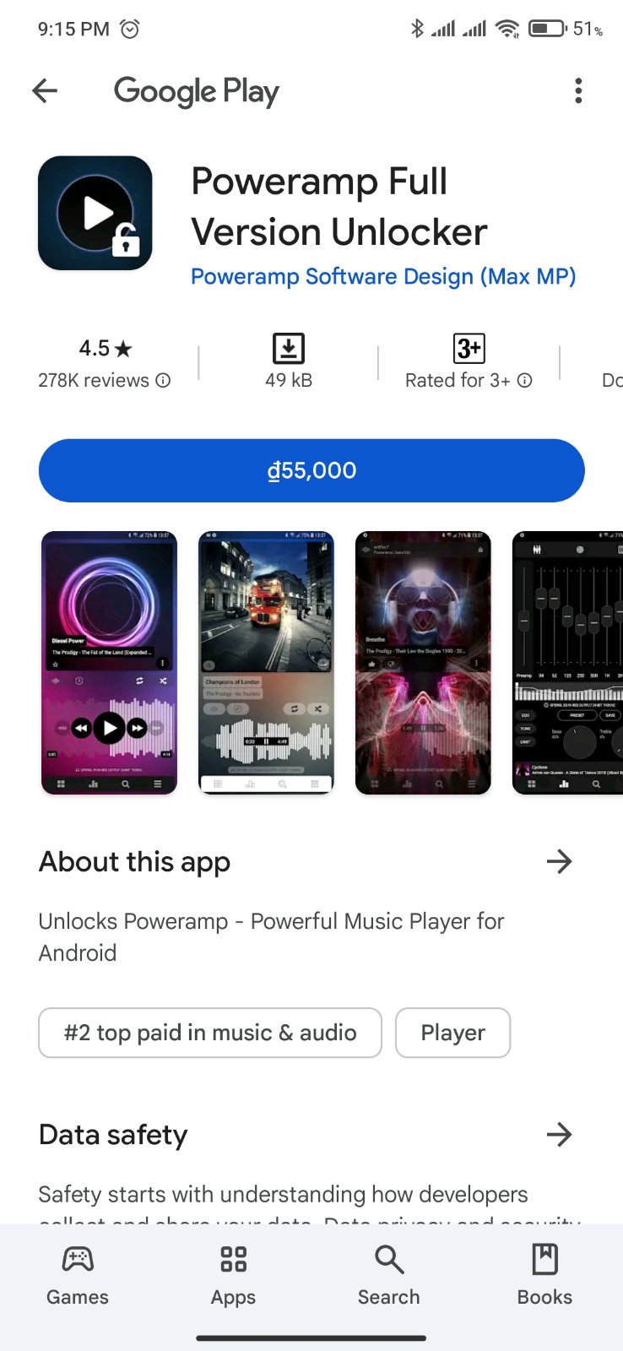Open the Search tab
This screenshot has width=623, height=1351.
point(388,1275)
